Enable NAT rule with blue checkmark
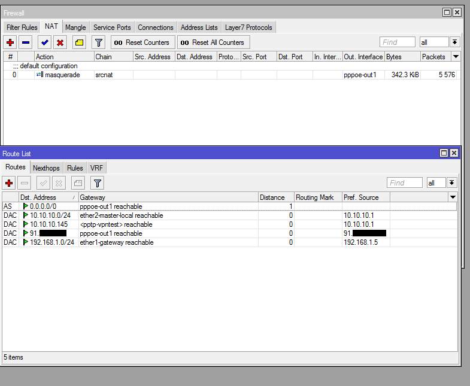This screenshot has width=470, height=386. point(45,42)
